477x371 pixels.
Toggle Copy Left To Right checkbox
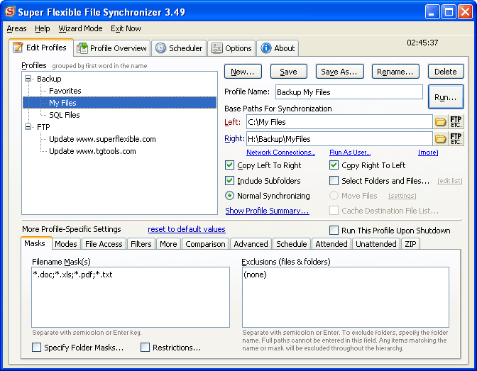tap(230, 165)
